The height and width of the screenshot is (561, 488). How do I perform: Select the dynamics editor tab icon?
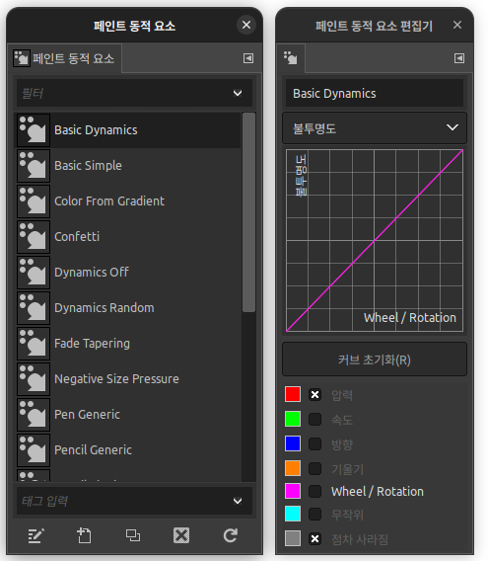click(x=291, y=58)
